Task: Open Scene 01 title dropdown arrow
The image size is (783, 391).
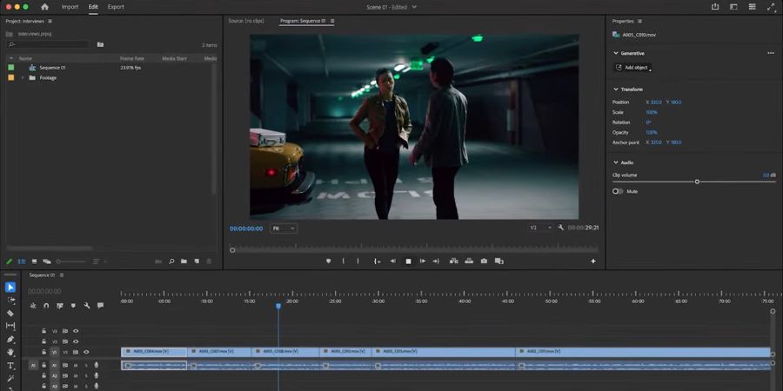Action: coord(414,7)
